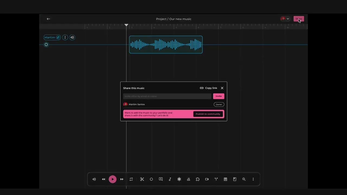347x195 pixels.
Task: Click the 'Martim Santos' name text
Action: tap(137, 104)
